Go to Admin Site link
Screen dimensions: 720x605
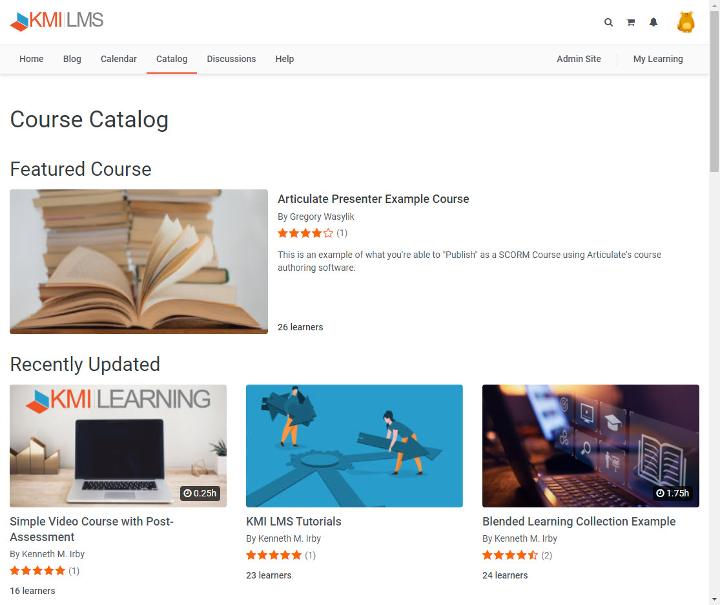coord(579,59)
